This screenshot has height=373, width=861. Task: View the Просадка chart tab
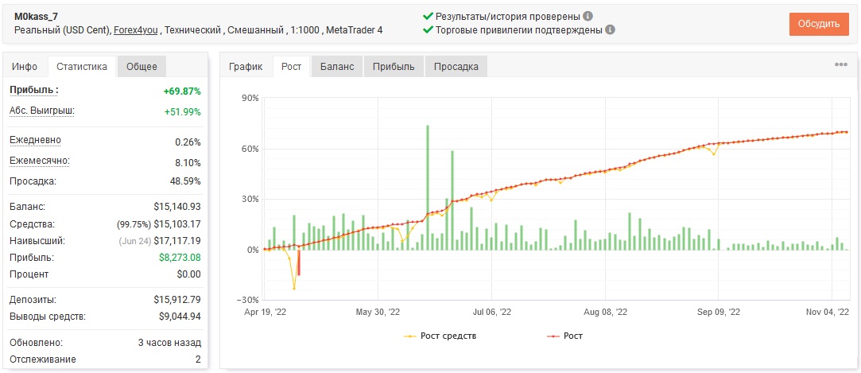click(456, 67)
